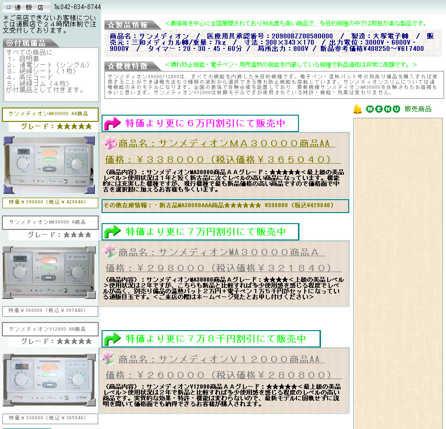446x429 pixels.
Task: Click accessory item 3. 絶縁シート(1枚)
Action: pos(42,71)
